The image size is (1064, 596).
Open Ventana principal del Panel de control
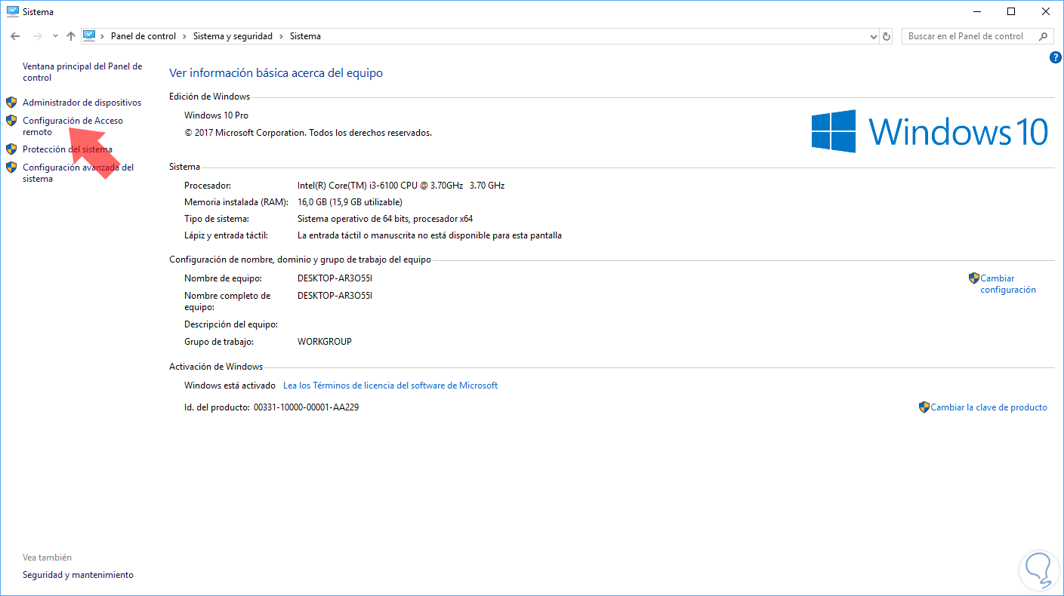click(x=82, y=72)
